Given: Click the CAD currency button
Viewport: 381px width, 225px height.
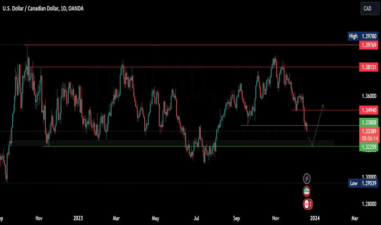Looking at the screenshot, I should pos(370,9).
